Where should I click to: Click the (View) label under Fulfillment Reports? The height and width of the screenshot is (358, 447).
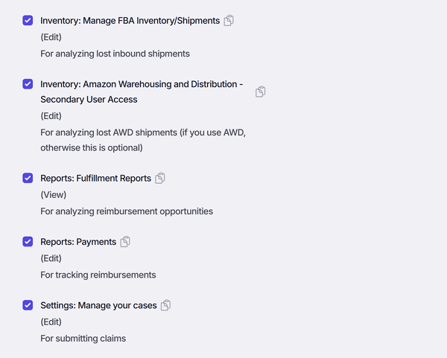click(x=54, y=195)
